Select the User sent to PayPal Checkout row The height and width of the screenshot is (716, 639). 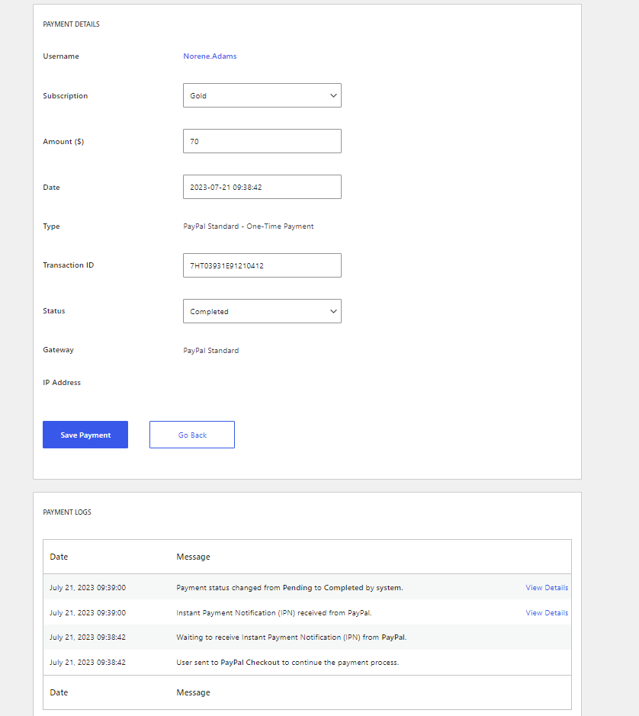point(307,662)
